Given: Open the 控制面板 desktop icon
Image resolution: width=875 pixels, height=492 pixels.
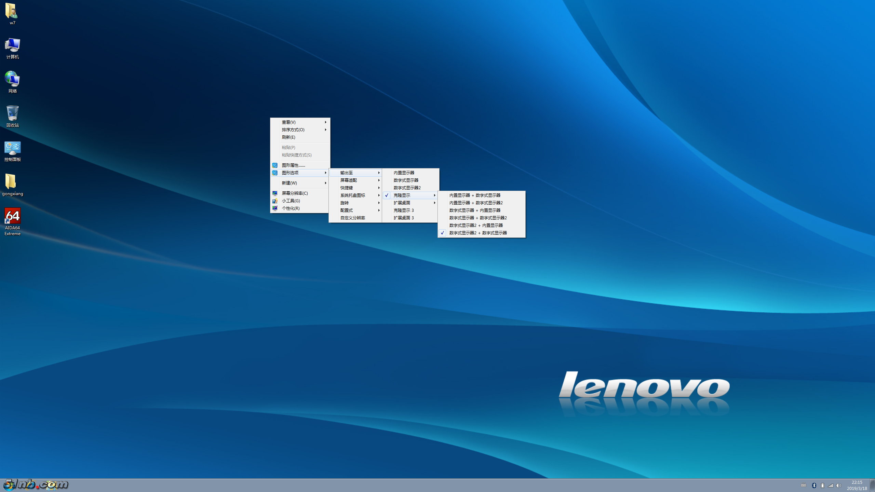Looking at the screenshot, I should pyautogui.click(x=12, y=148).
